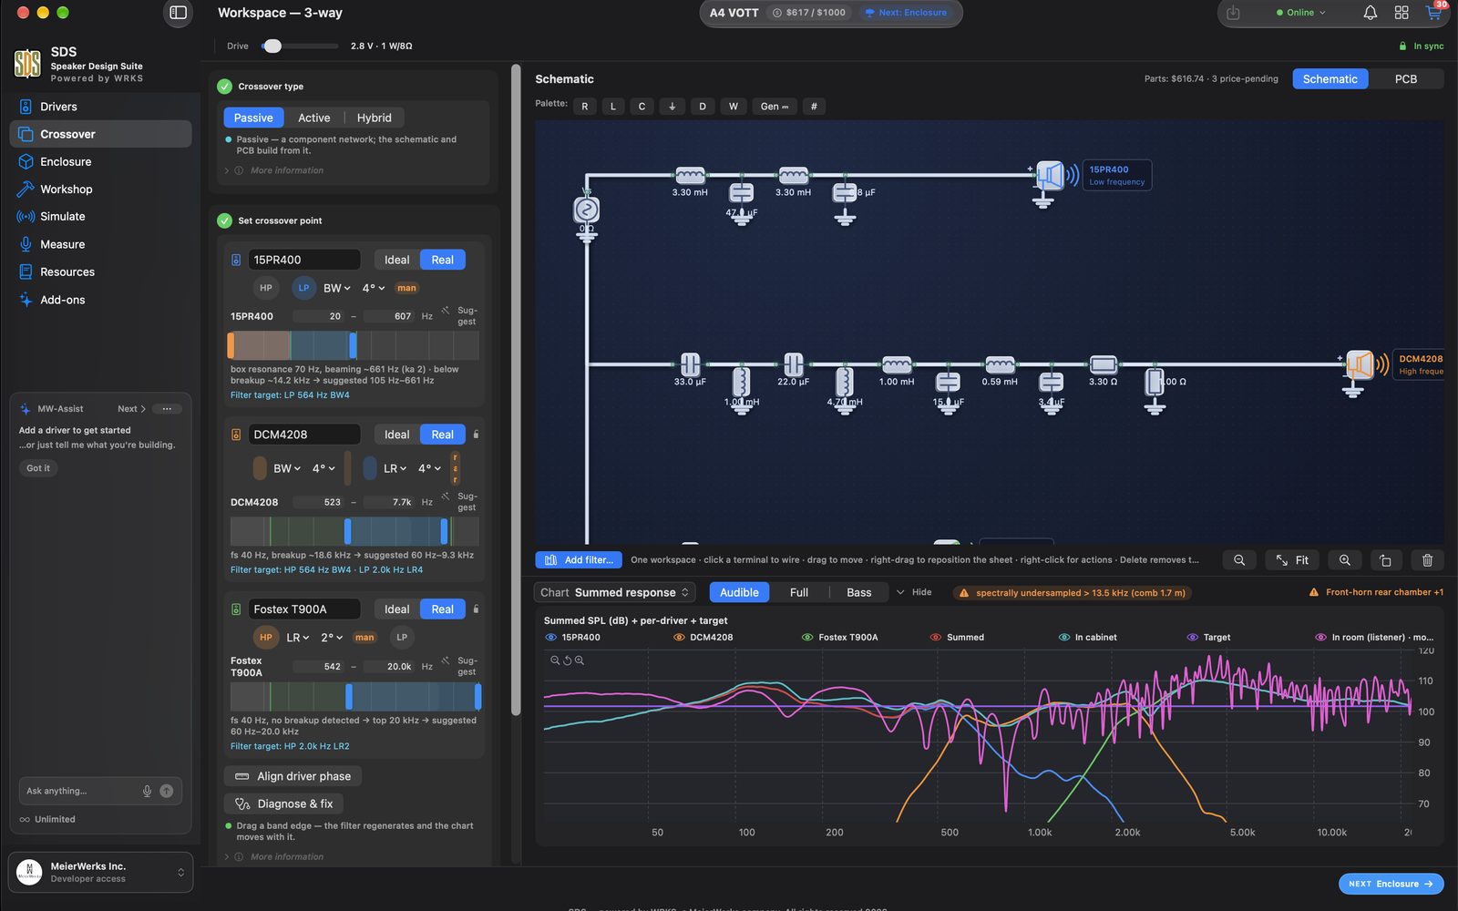1458x911 pixels.
Task: Switch chart range to Bass
Action: pos(859,592)
